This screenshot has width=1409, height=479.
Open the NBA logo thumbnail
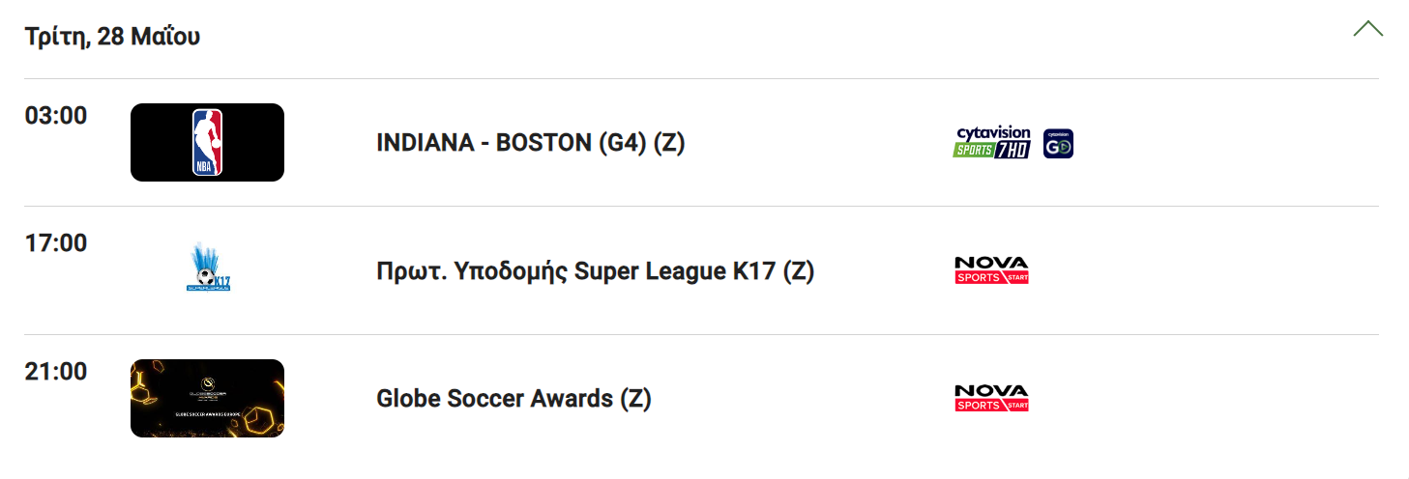(x=207, y=142)
